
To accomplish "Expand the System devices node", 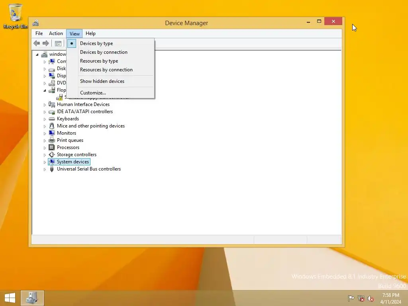I will 45,162.
